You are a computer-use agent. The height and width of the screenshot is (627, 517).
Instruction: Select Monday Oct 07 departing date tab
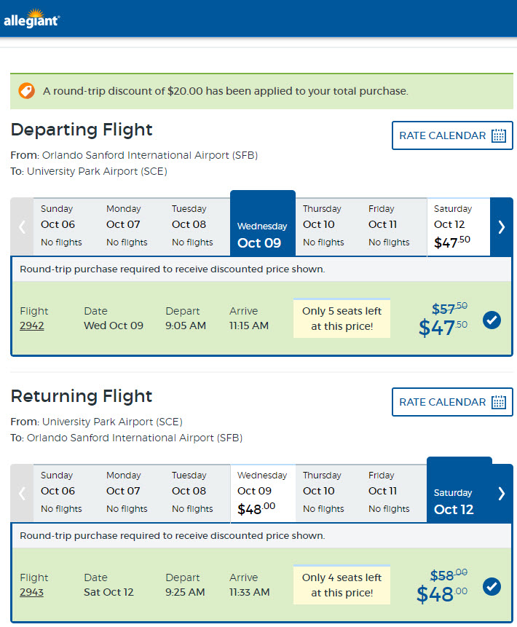[131, 226]
